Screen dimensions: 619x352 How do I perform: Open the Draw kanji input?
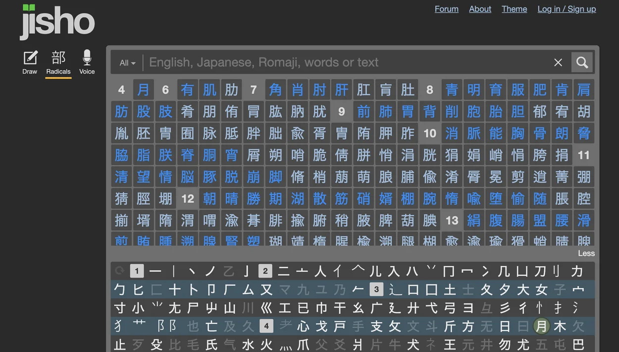pyautogui.click(x=30, y=62)
